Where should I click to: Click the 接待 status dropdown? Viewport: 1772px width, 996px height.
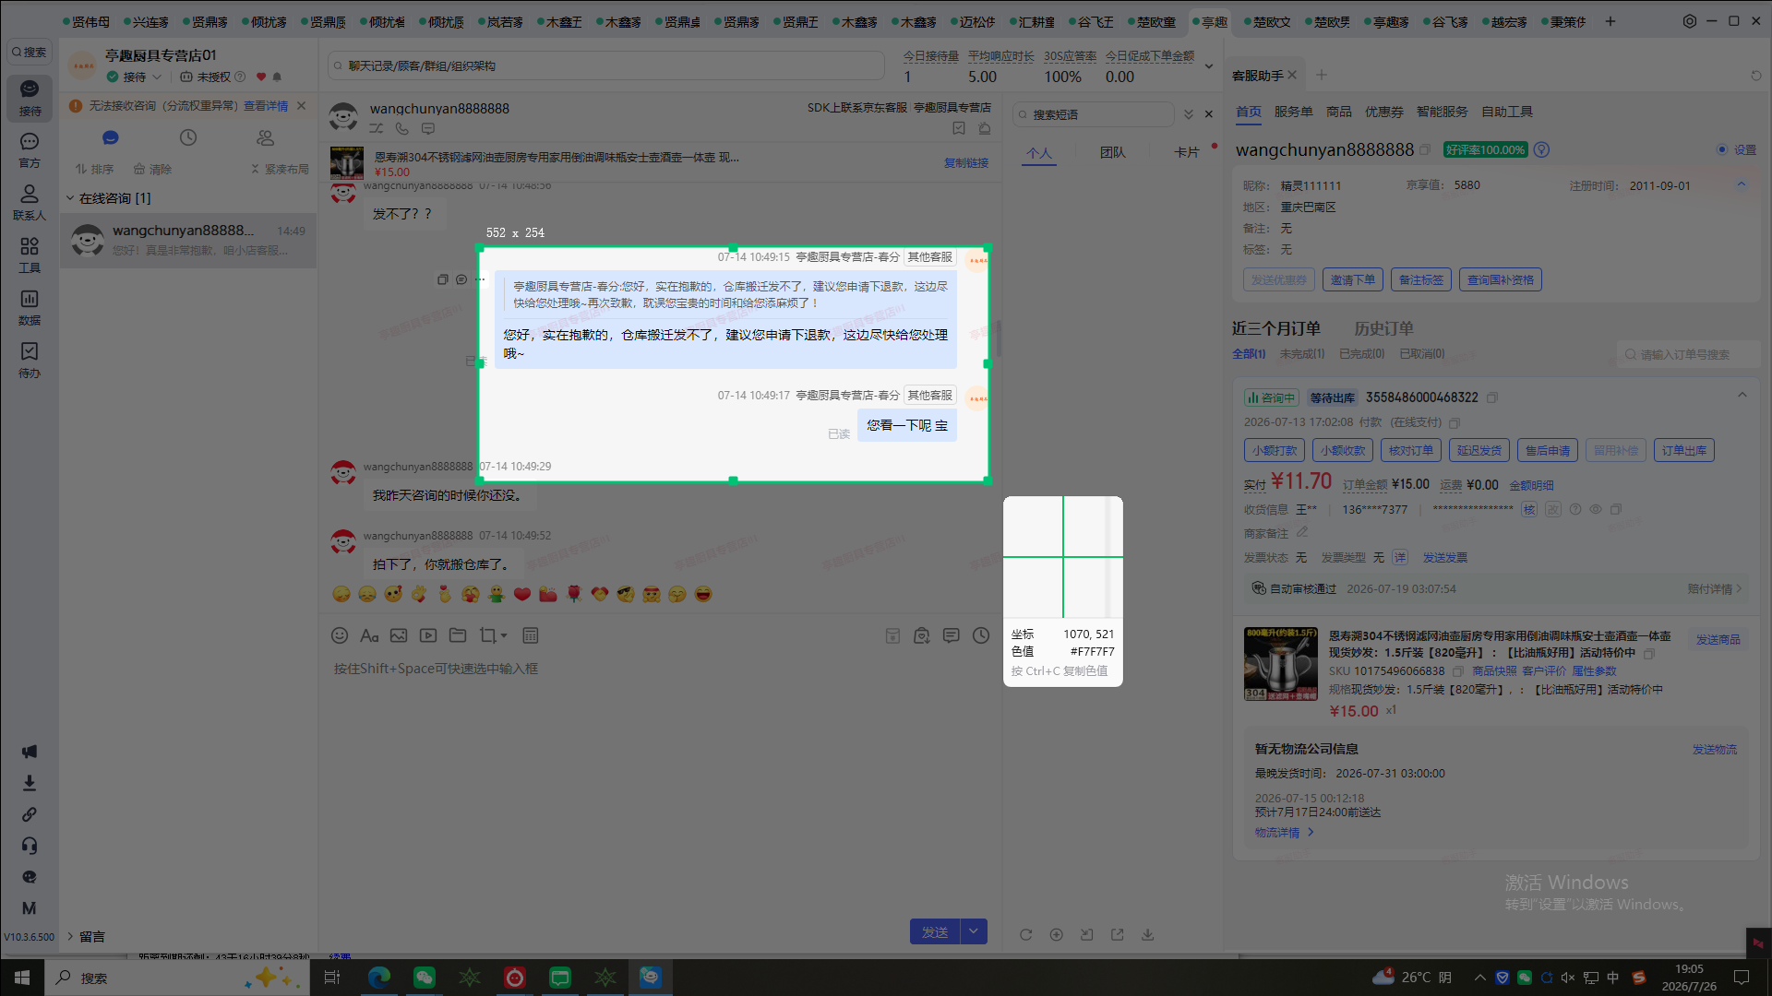point(135,77)
